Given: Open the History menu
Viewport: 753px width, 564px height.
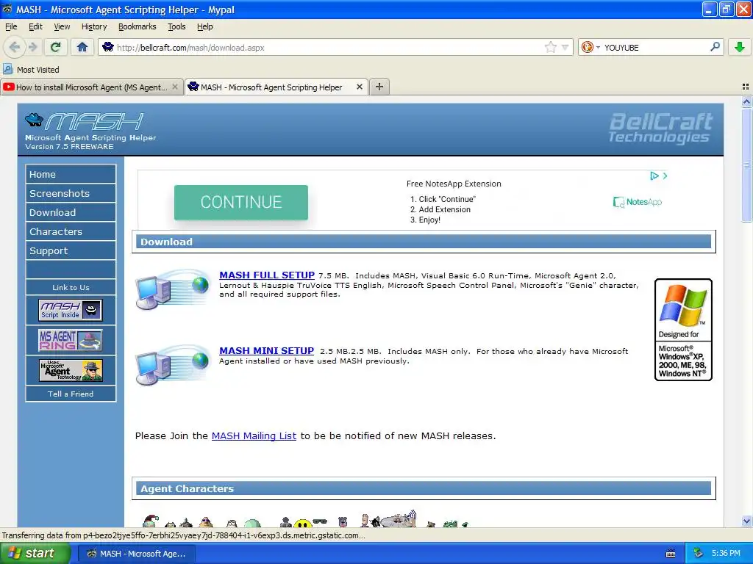Looking at the screenshot, I should coord(94,27).
